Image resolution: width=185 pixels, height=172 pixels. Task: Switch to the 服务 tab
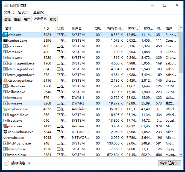coord(53,19)
